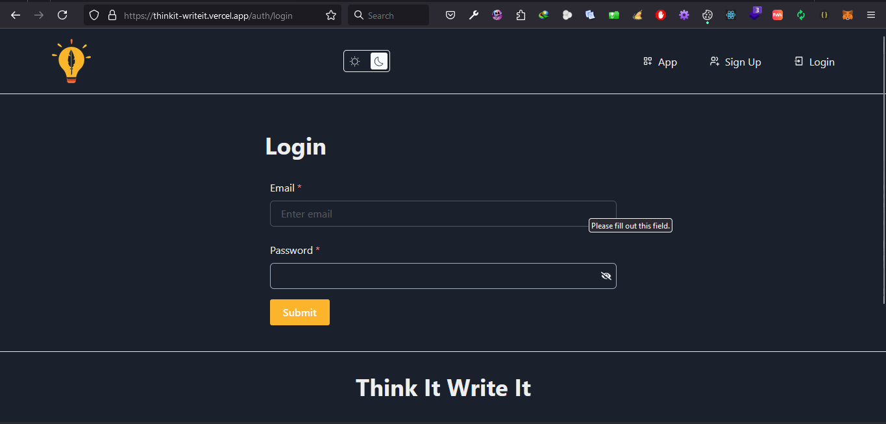Bookmark this page with star icon
Screen dimensions: 886x424
(x=331, y=15)
